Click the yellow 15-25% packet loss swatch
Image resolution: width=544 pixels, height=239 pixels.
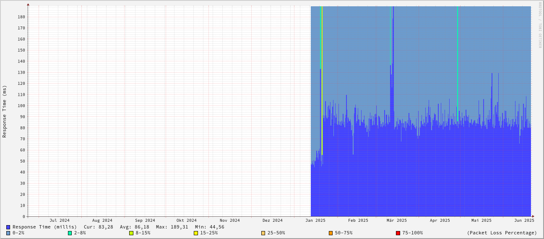point(196,233)
